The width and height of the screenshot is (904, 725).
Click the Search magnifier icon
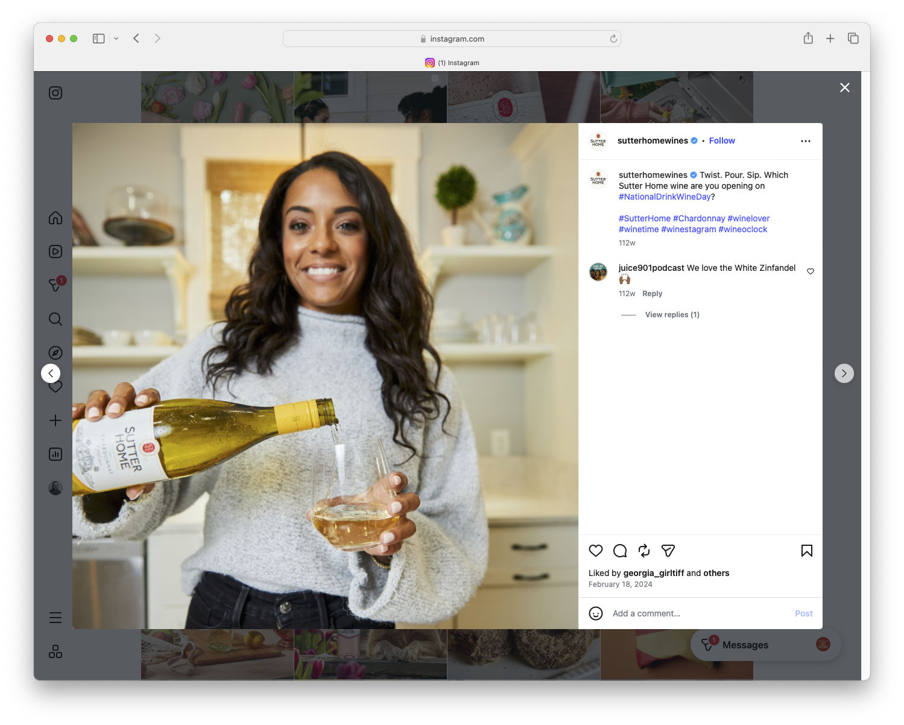coord(55,318)
